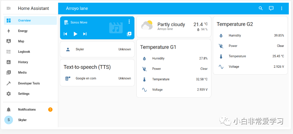The image size is (293, 134).
Task: Click the Temperature G2 Power plug icon
Action: [x=221, y=46]
